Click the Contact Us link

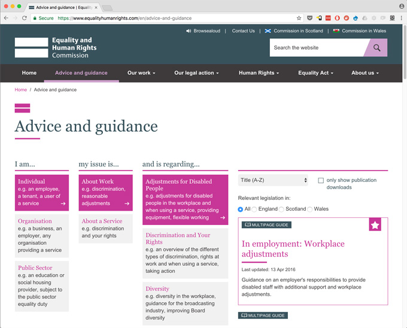pyautogui.click(x=243, y=31)
